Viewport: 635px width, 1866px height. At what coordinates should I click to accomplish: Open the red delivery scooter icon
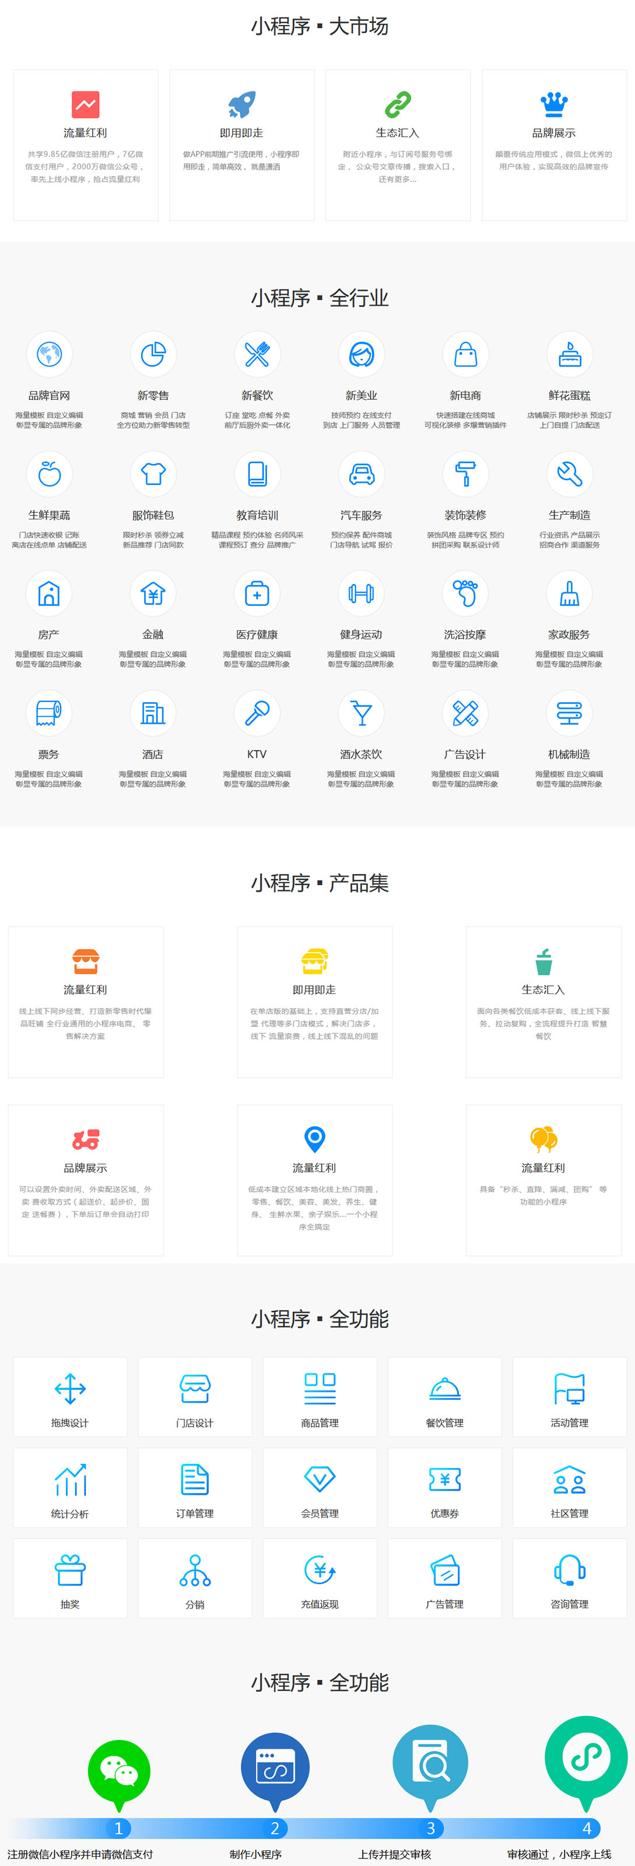(86, 1139)
